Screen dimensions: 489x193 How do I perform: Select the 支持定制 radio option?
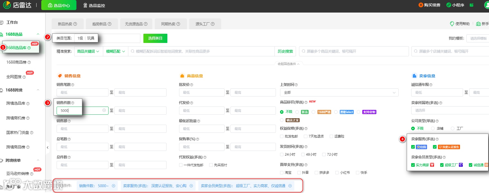coord(358,112)
